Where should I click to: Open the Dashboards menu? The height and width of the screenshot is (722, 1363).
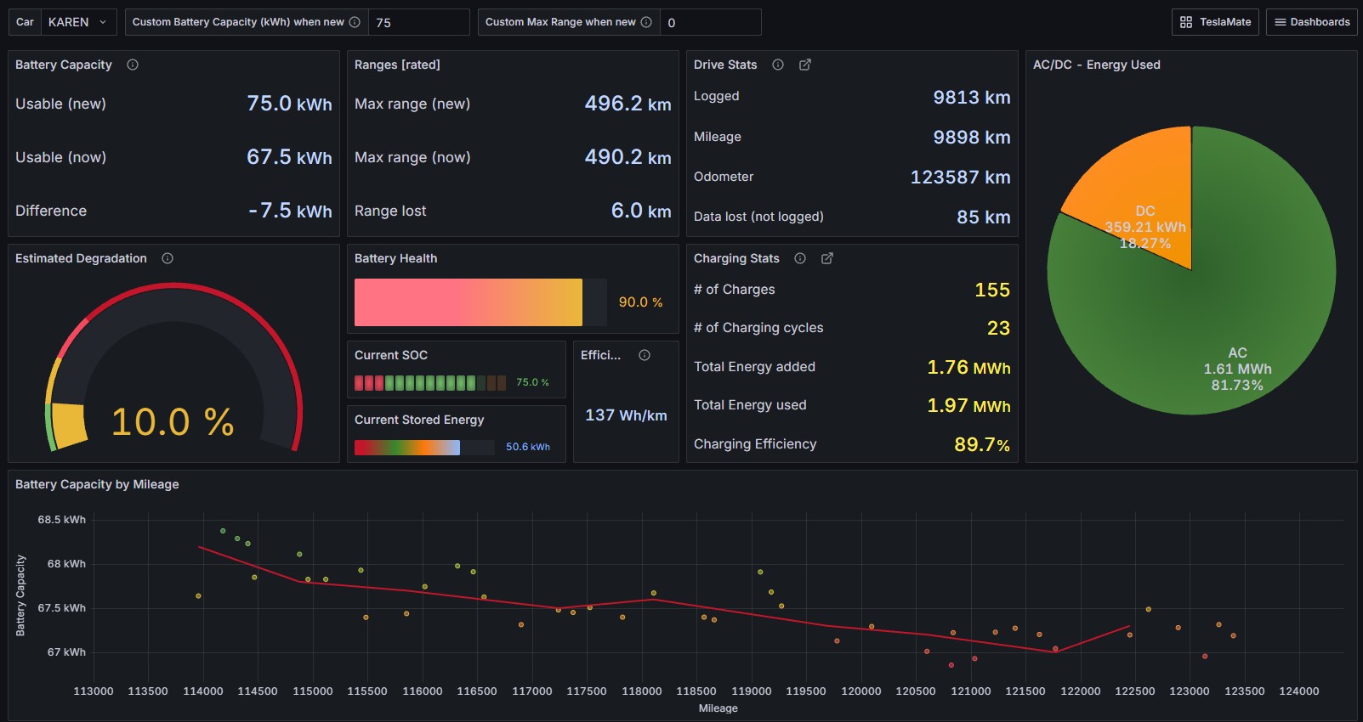tap(1311, 22)
